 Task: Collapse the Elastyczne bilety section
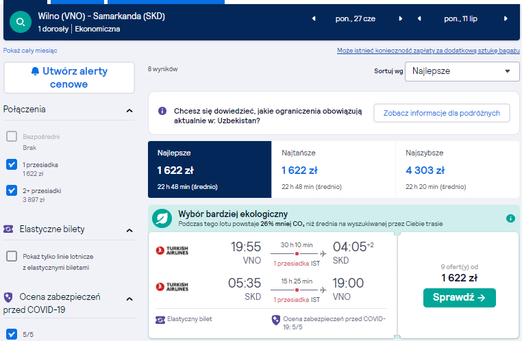(x=129, y=230)
